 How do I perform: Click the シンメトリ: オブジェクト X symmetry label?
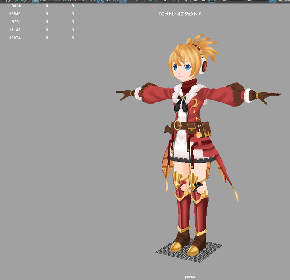[x=180, y=14]
